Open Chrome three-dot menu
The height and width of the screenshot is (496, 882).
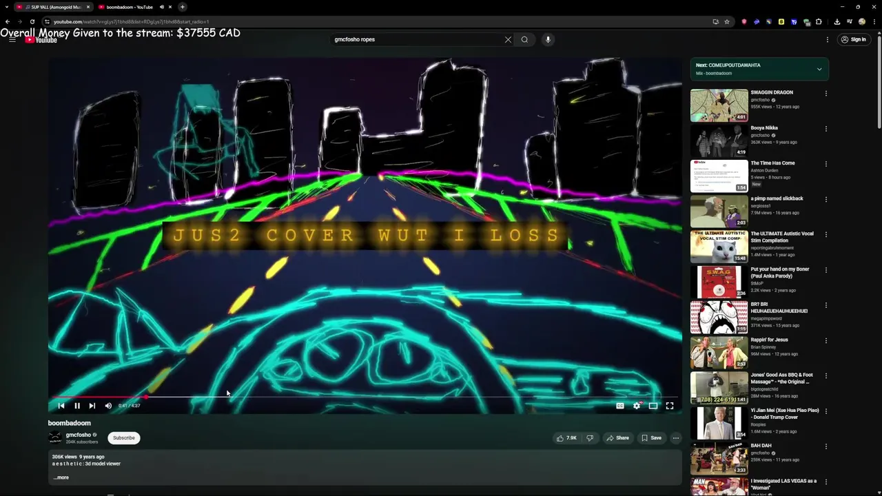874,21
